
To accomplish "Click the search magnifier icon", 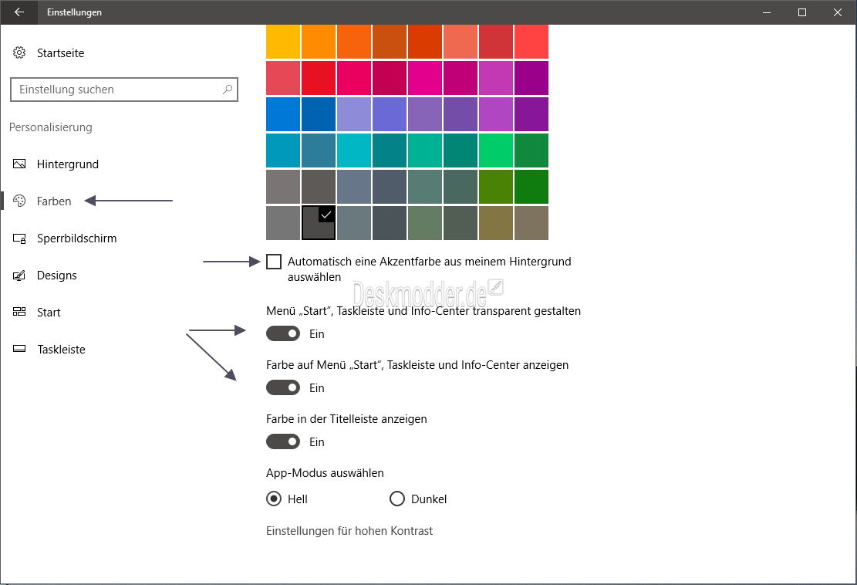I will pos(228,89).
